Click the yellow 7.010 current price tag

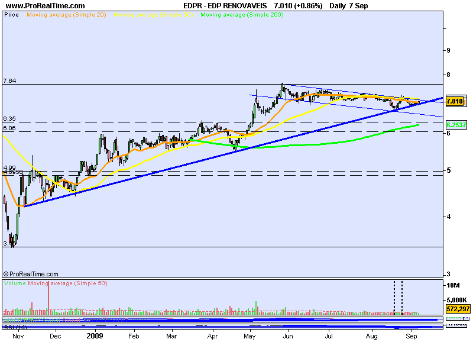point(455,101)
